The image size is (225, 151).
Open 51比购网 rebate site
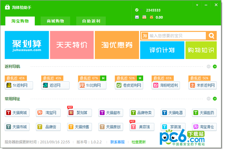92,85
